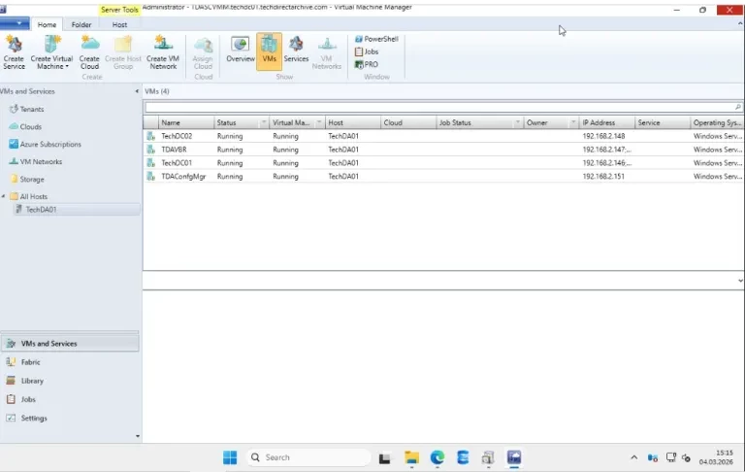Open Jobs window from ribbon
The height and width of the screenshot is (472, 745).
pyautogui.click(x=367, y=51)
